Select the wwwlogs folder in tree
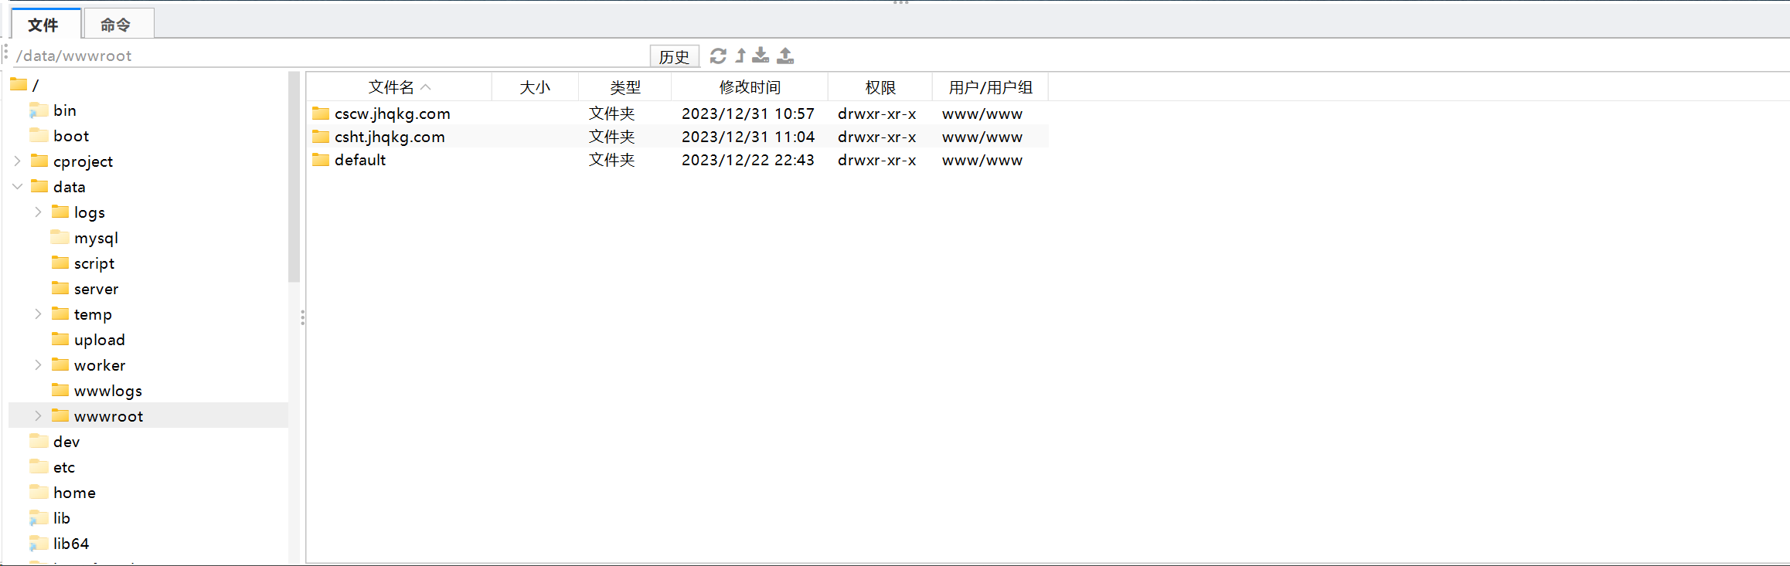 97,391
